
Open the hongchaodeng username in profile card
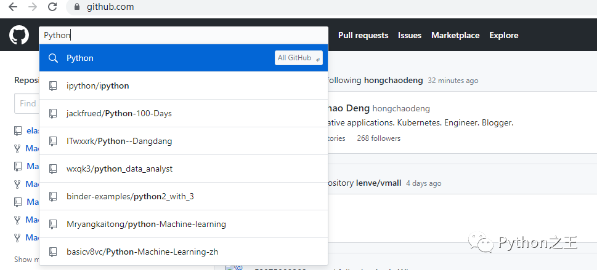click(401, 109)
